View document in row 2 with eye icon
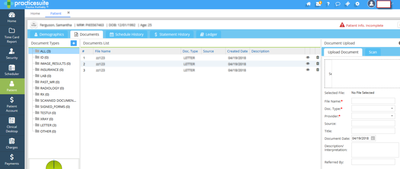The width and height of the screenshot is (400, 169). tap(308, 63)
